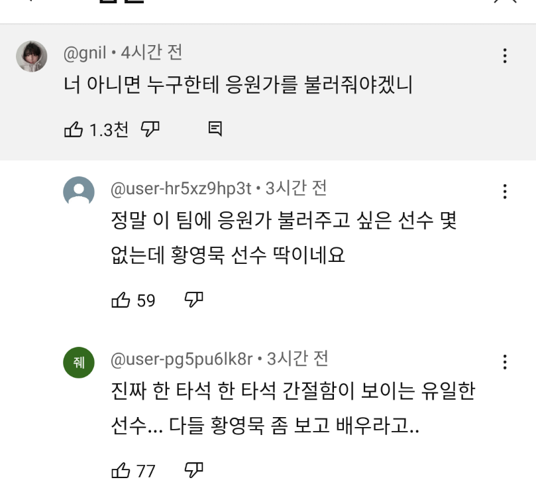Select the top comment text by @gnil
Screen dimensions: 536x496
coord(239,84)
